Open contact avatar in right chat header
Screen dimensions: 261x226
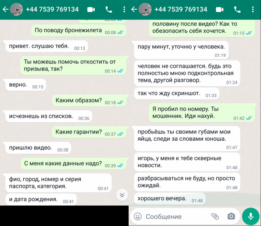click(x=145, y=9)
